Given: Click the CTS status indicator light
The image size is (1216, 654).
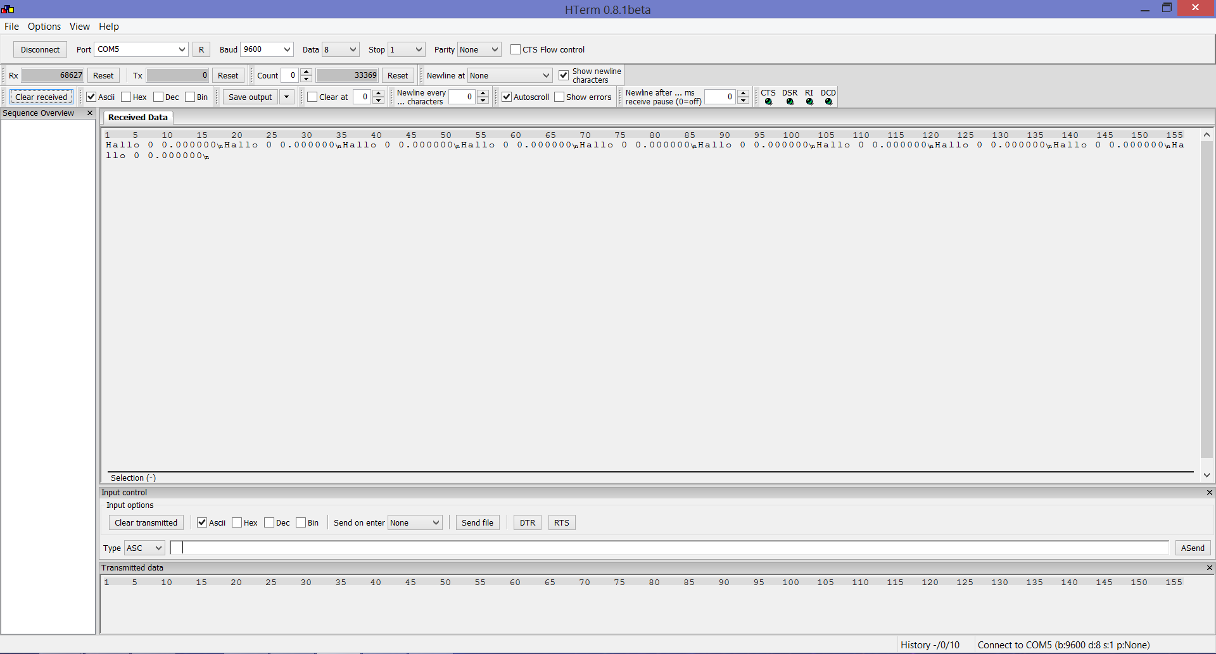Looking at the screenshot, I should click(768, 102).
